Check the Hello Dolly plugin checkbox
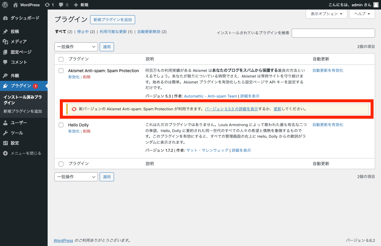 tap(61, 125)
